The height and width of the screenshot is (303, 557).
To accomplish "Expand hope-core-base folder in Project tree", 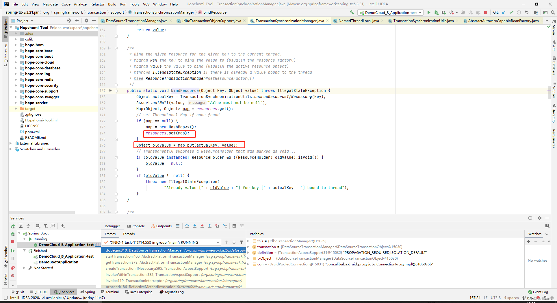I will (x=16, y=51).
